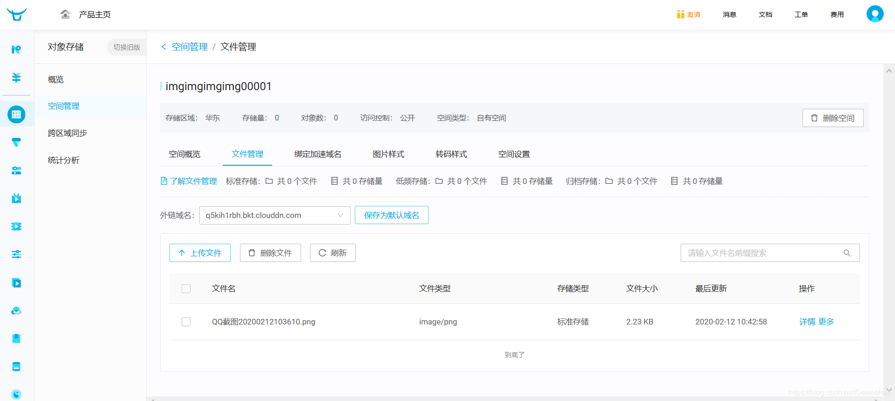Click the 刷新 refresh button
This screenshot has width=895, height=401.
pyautogui.click(x=333, y=253)
